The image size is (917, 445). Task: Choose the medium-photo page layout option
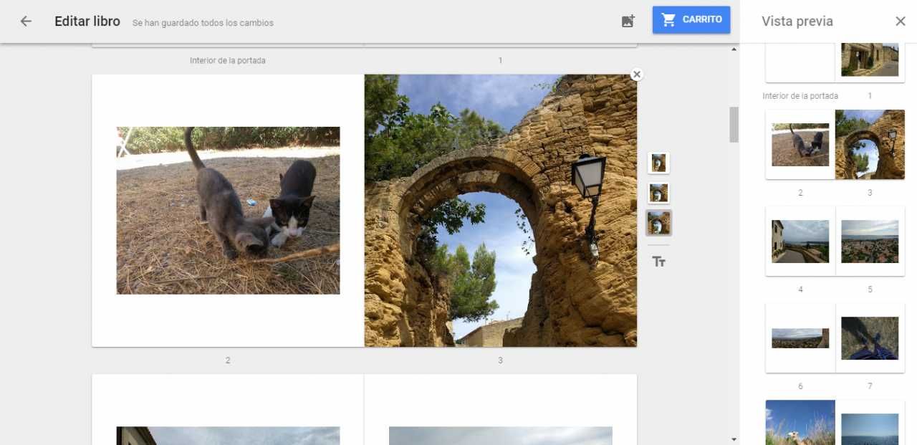tap(658, 193)
